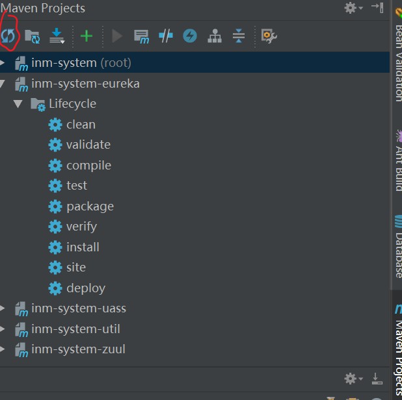The image size is (402, 400).
Task: Select the validate lifecycle goal
Action: [x=88, y=145]
